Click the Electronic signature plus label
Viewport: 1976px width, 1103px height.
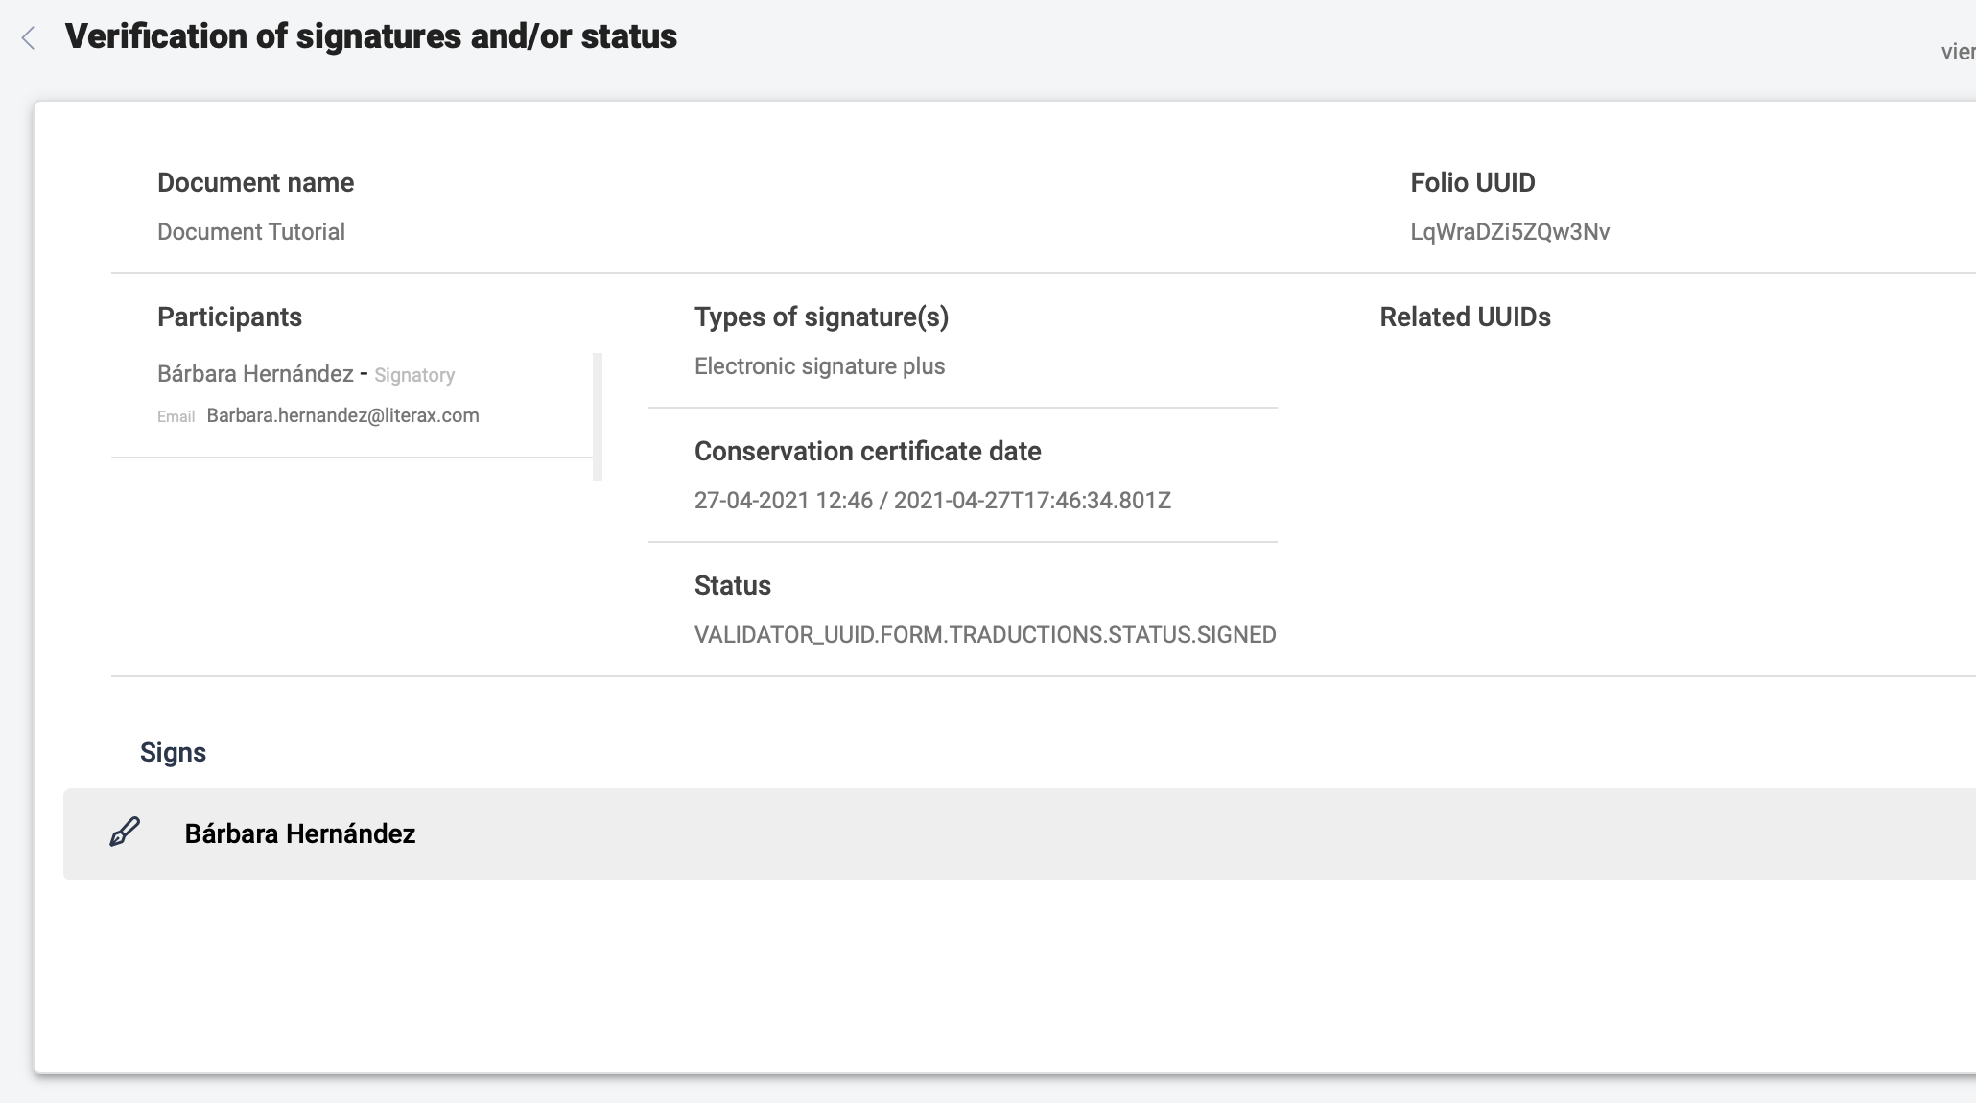(x=819, y=365)
